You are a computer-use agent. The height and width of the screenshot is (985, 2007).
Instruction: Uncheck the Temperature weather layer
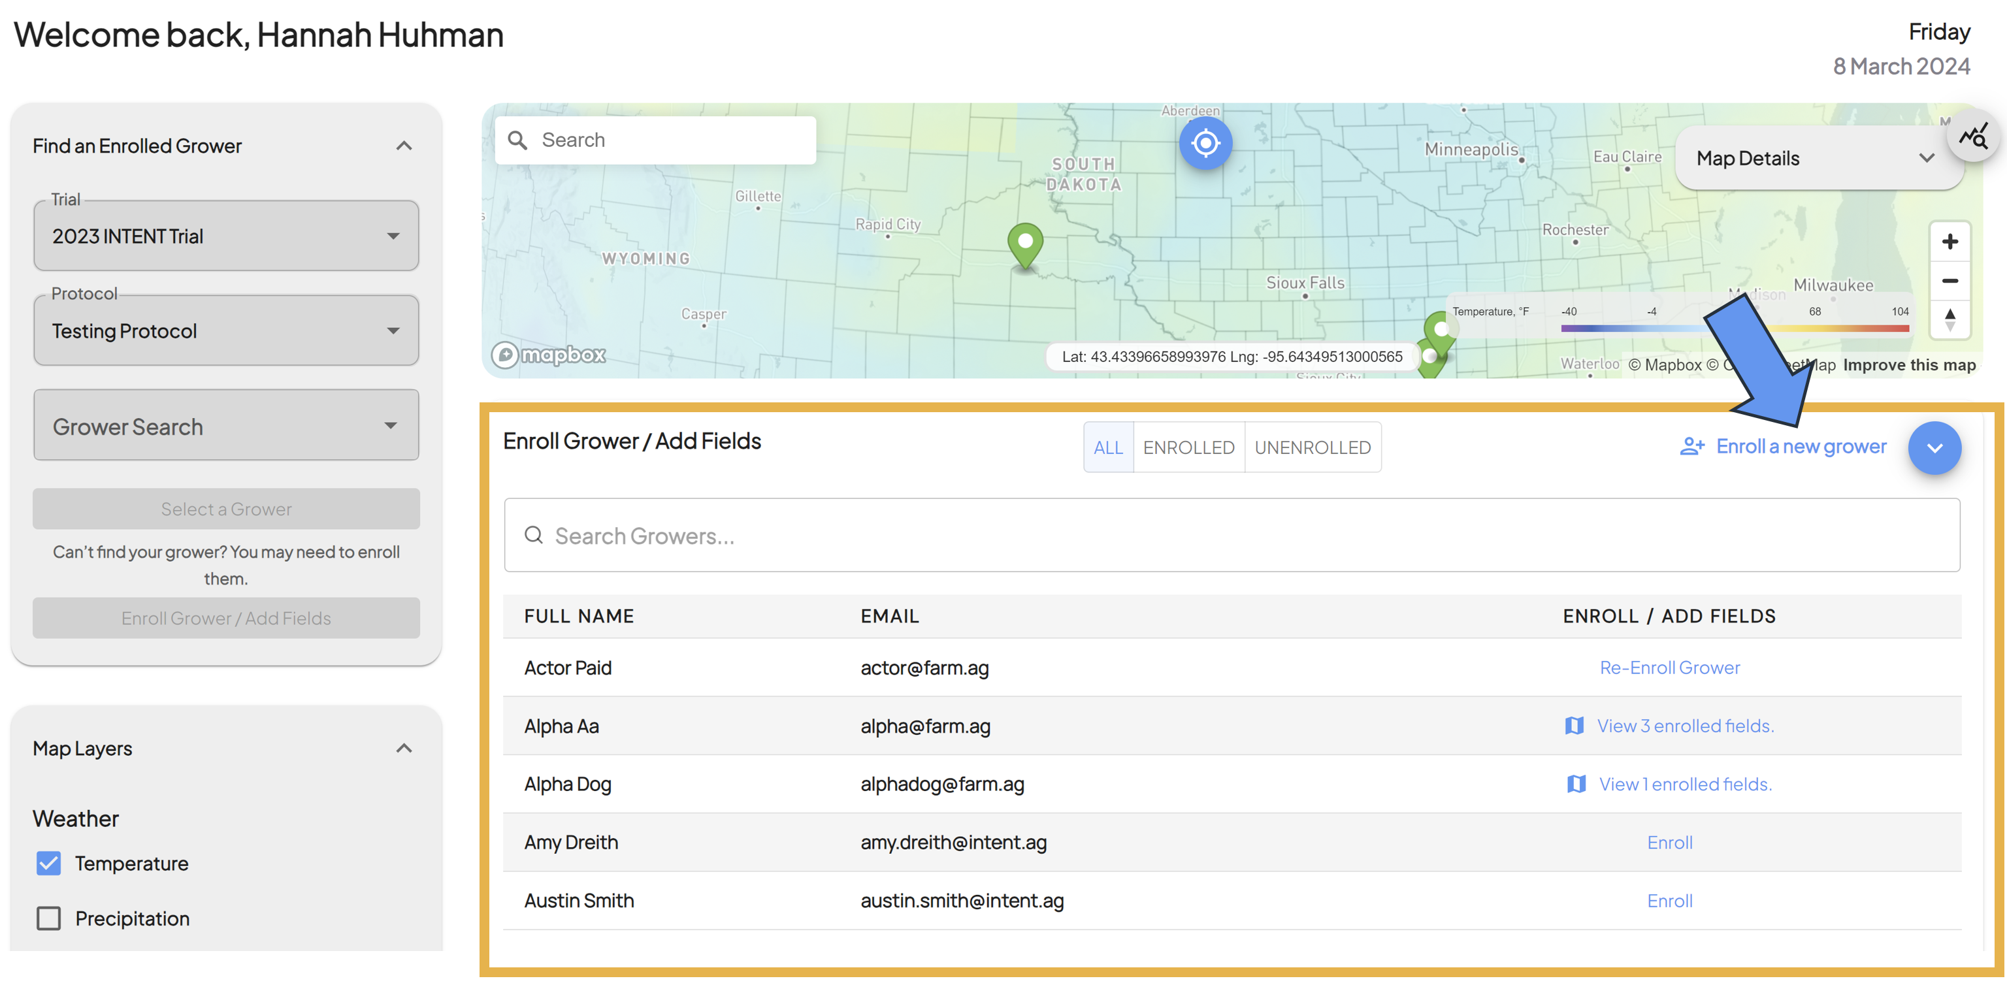(x=48, y=863)
